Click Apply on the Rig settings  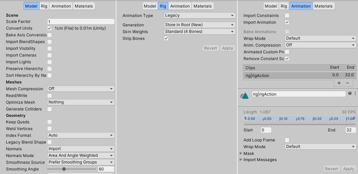[x=228, y=48]
